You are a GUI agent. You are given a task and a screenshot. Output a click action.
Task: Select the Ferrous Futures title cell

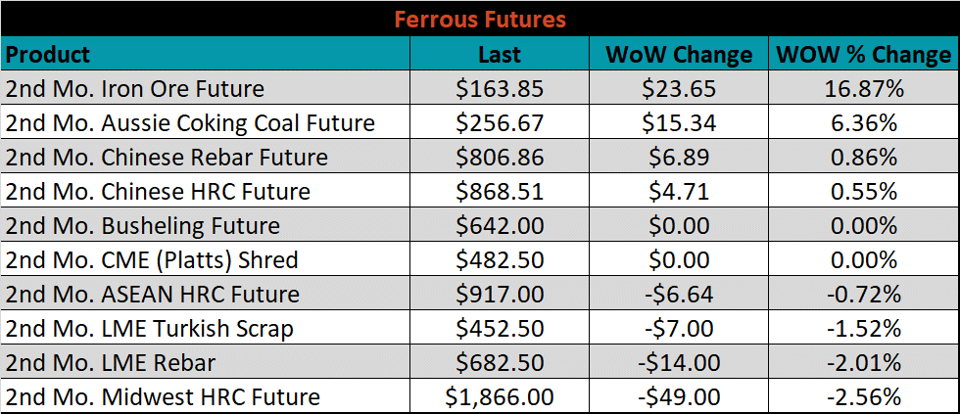480,19
